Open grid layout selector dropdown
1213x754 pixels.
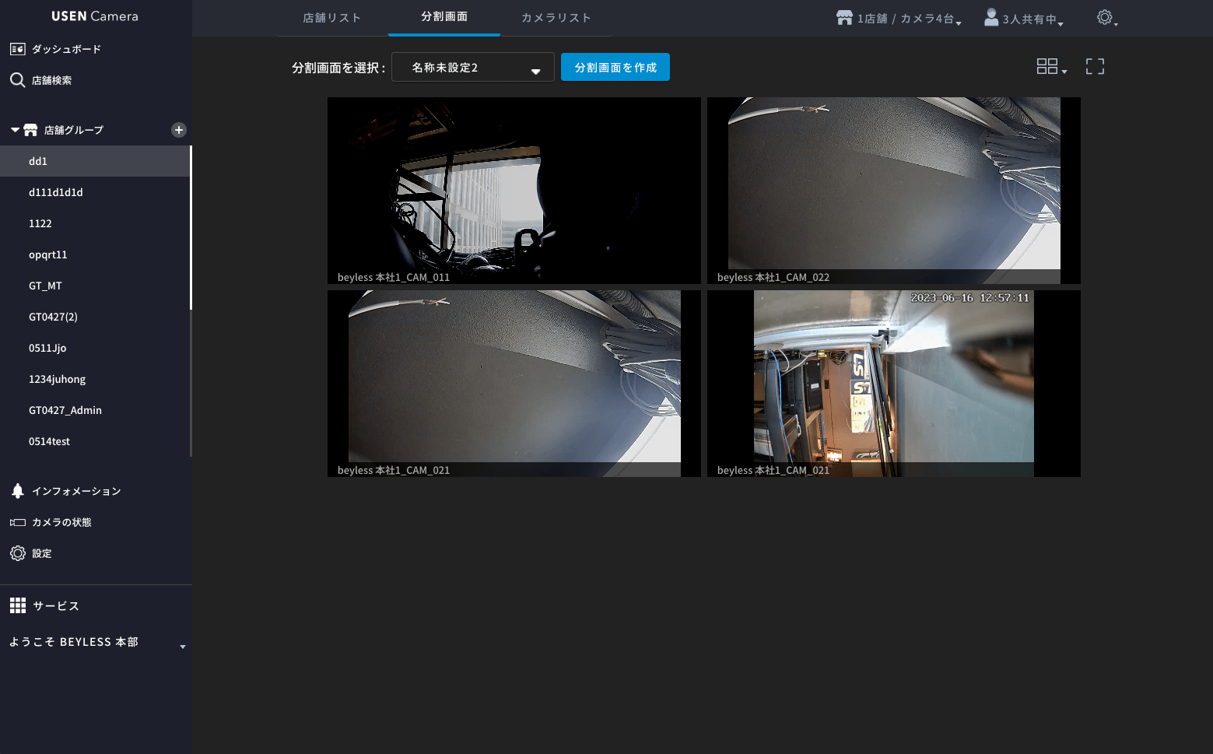point(1050,67)
